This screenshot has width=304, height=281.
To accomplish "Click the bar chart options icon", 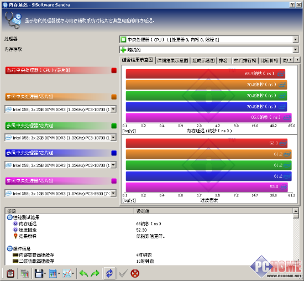I will point(53,273).
